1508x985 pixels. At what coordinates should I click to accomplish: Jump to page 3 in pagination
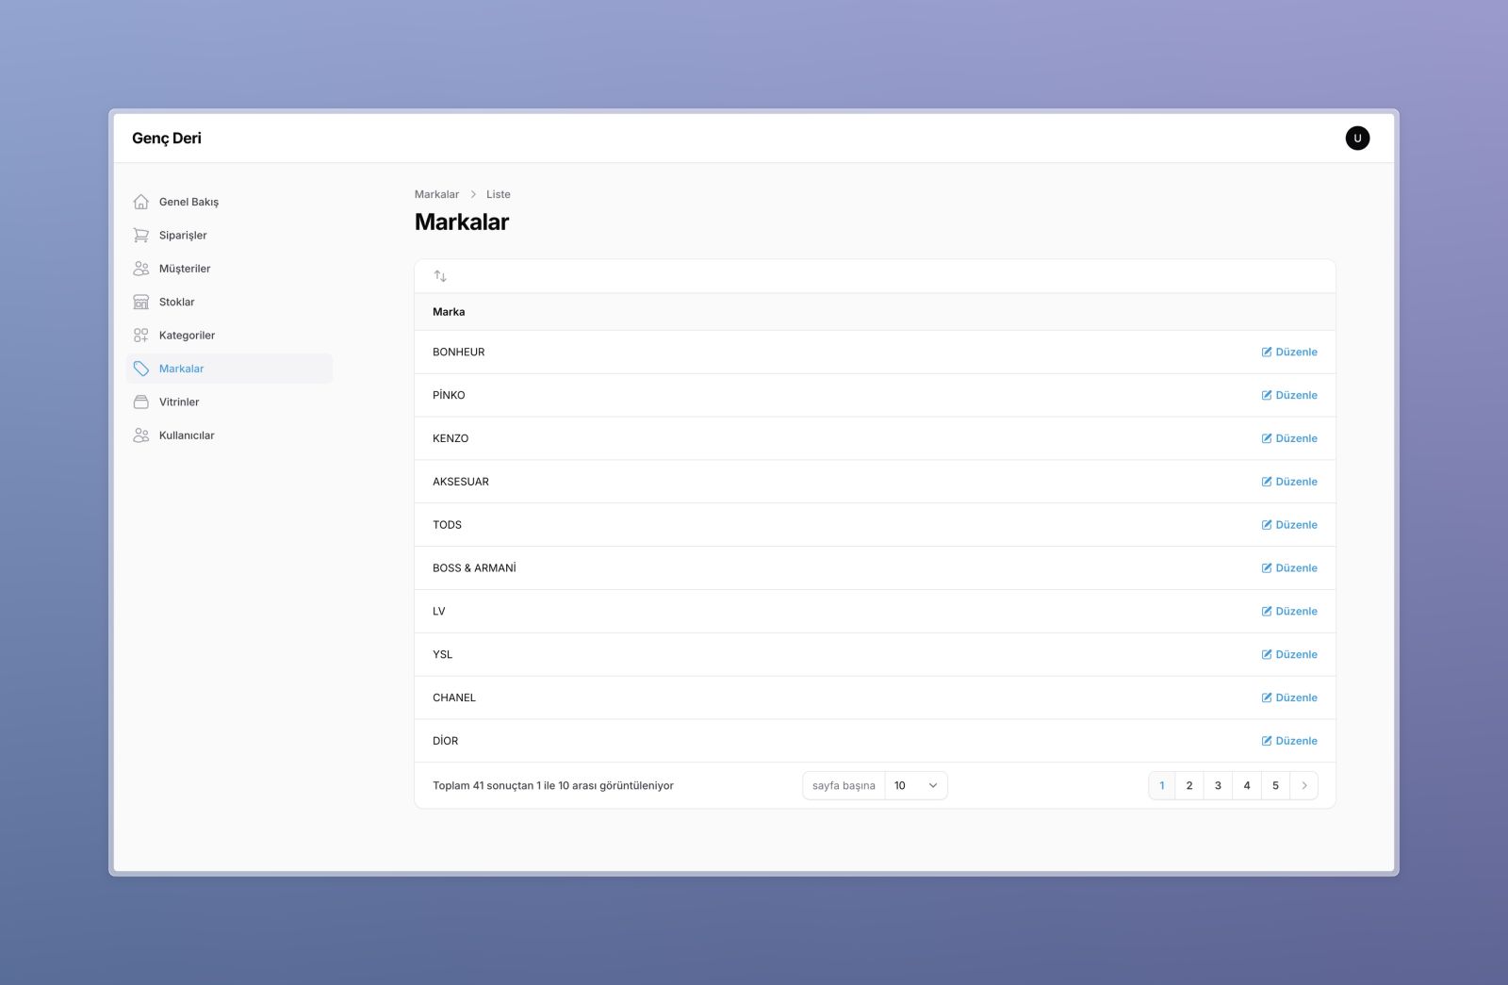[x=1218, y=786]
